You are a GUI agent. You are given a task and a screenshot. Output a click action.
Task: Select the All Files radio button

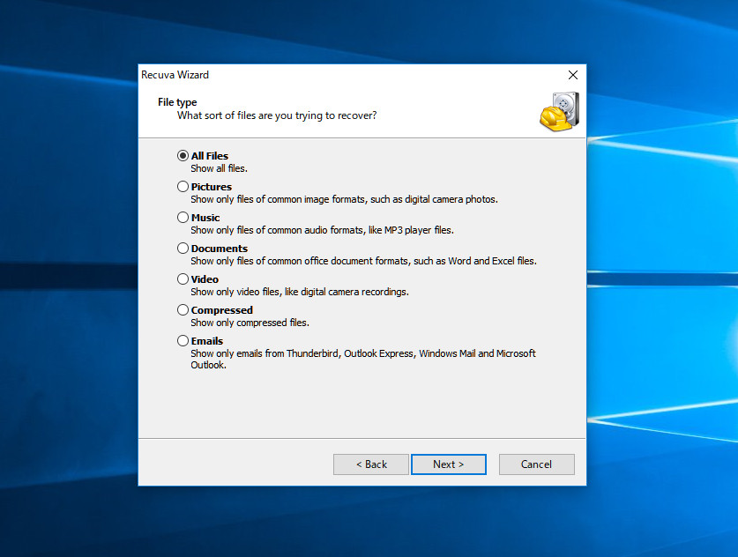pos(183,156)
